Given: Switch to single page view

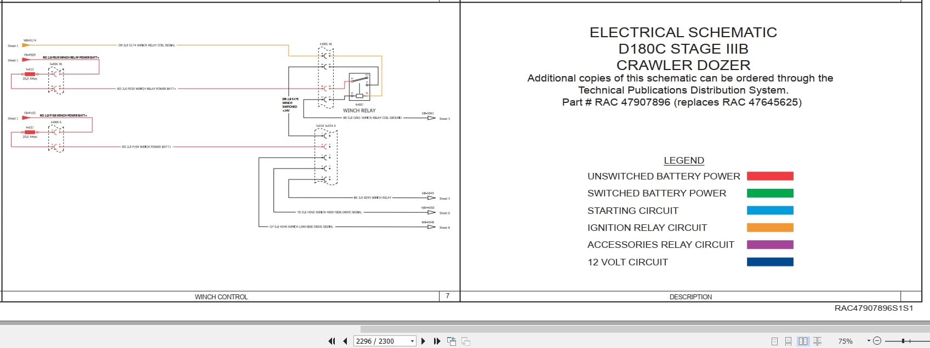Looking at the screenshot, I should (x=774, y=341).
